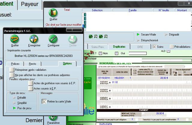Click the Quitter icon in Paramétrages F.S.E.

tap(15, 39)
